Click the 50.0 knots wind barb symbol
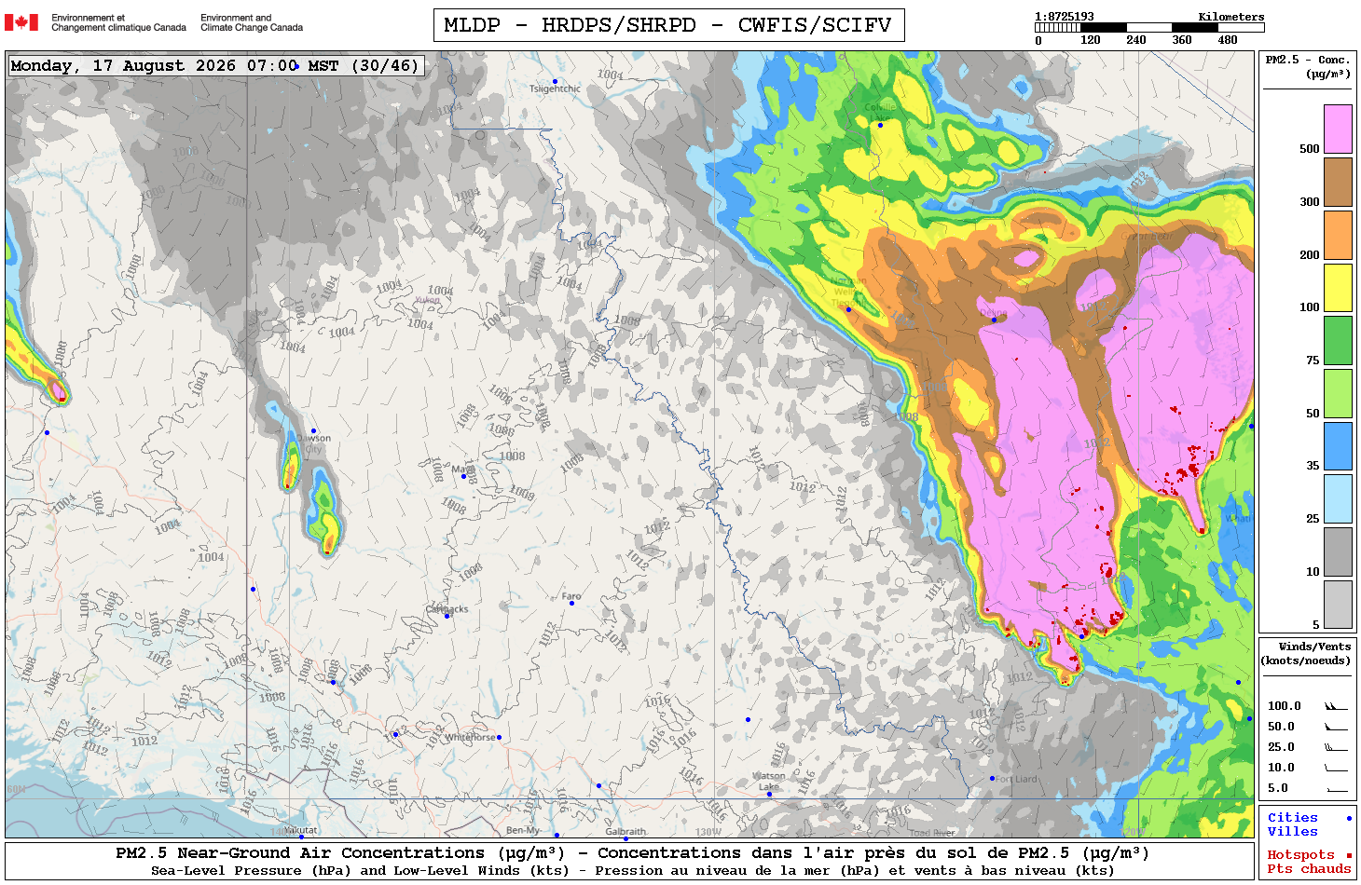 (1336, 727)
